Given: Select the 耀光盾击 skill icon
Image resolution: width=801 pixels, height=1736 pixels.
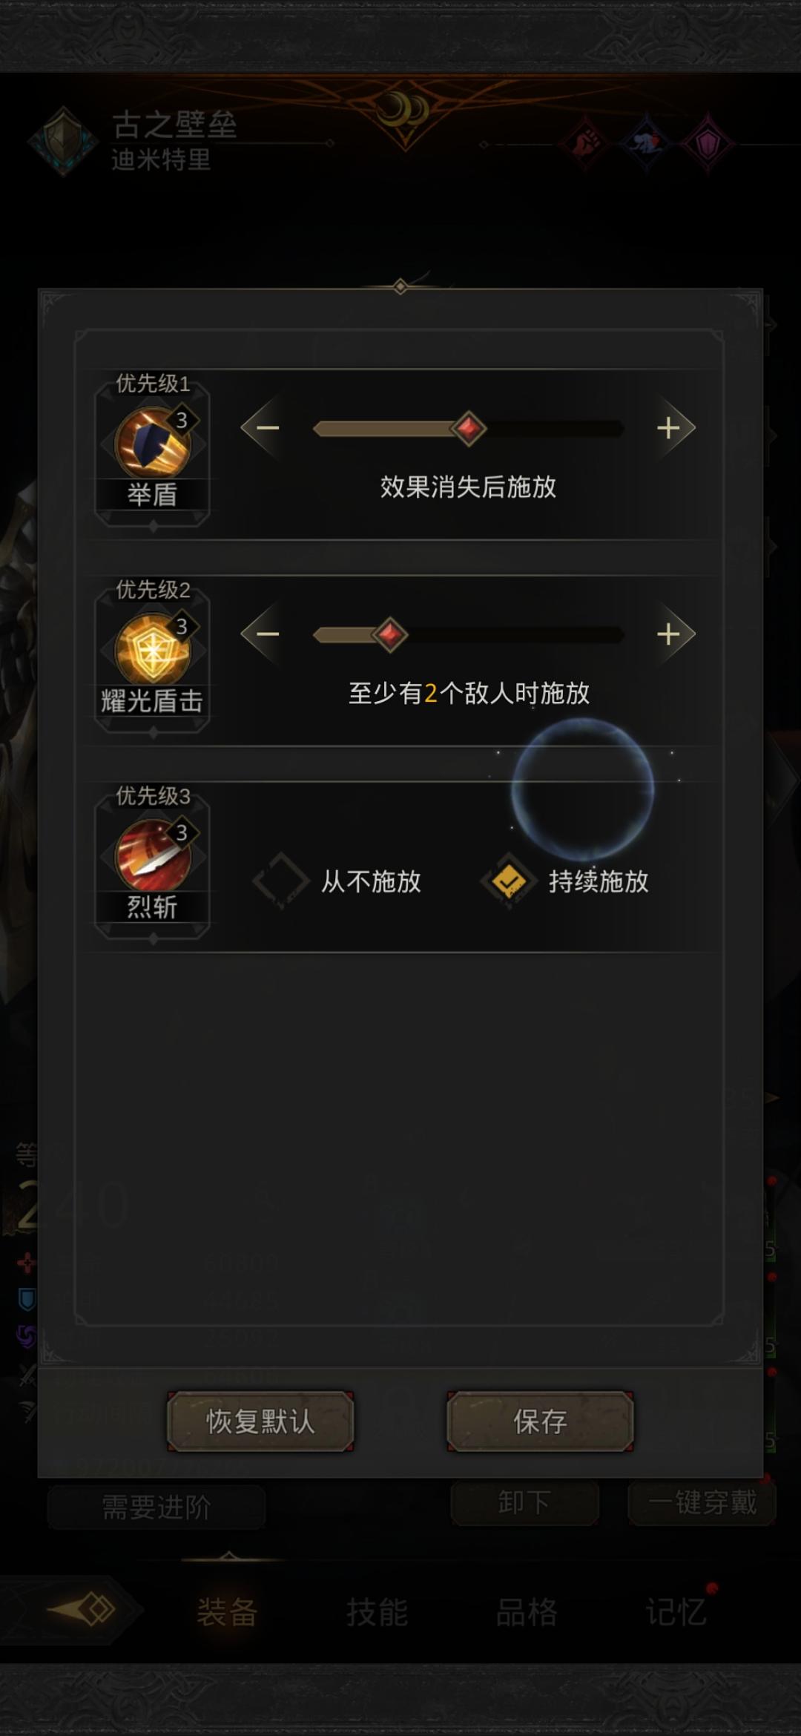Looking at the screenshot, I should [153, 648].
